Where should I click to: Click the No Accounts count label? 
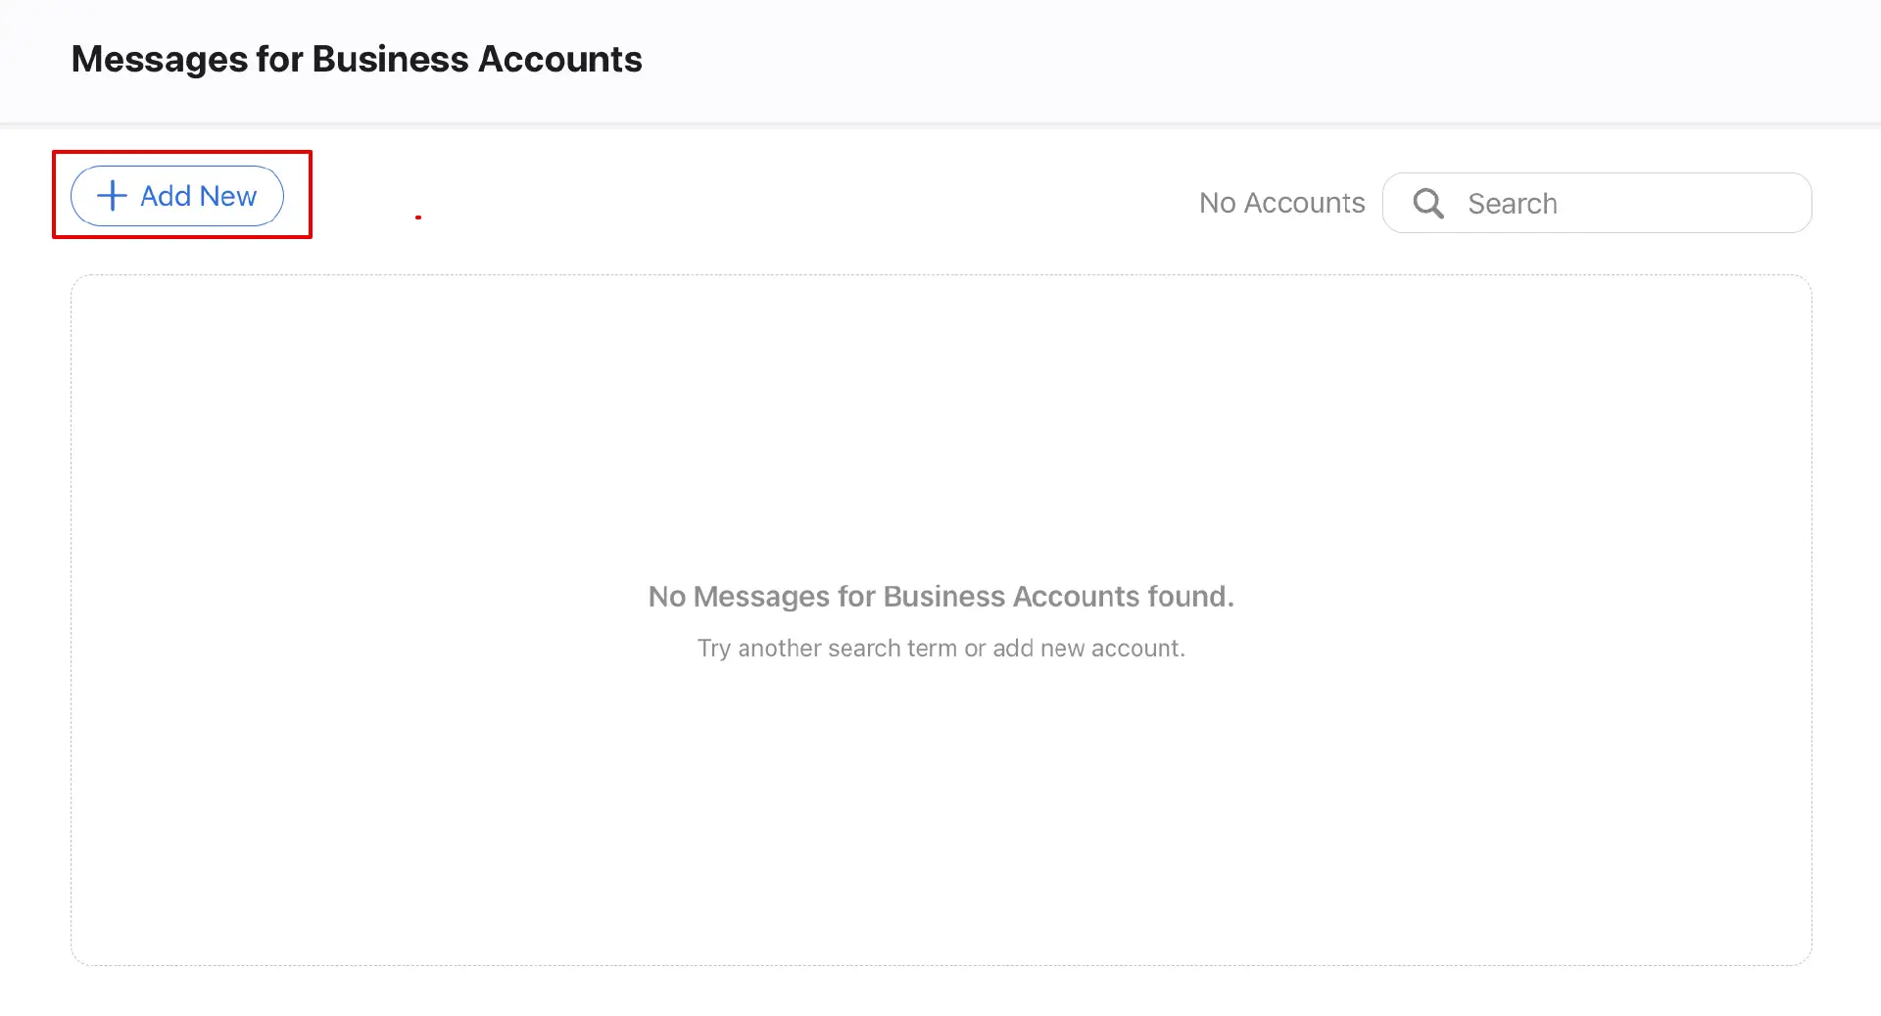click(x=1281, y=203)
